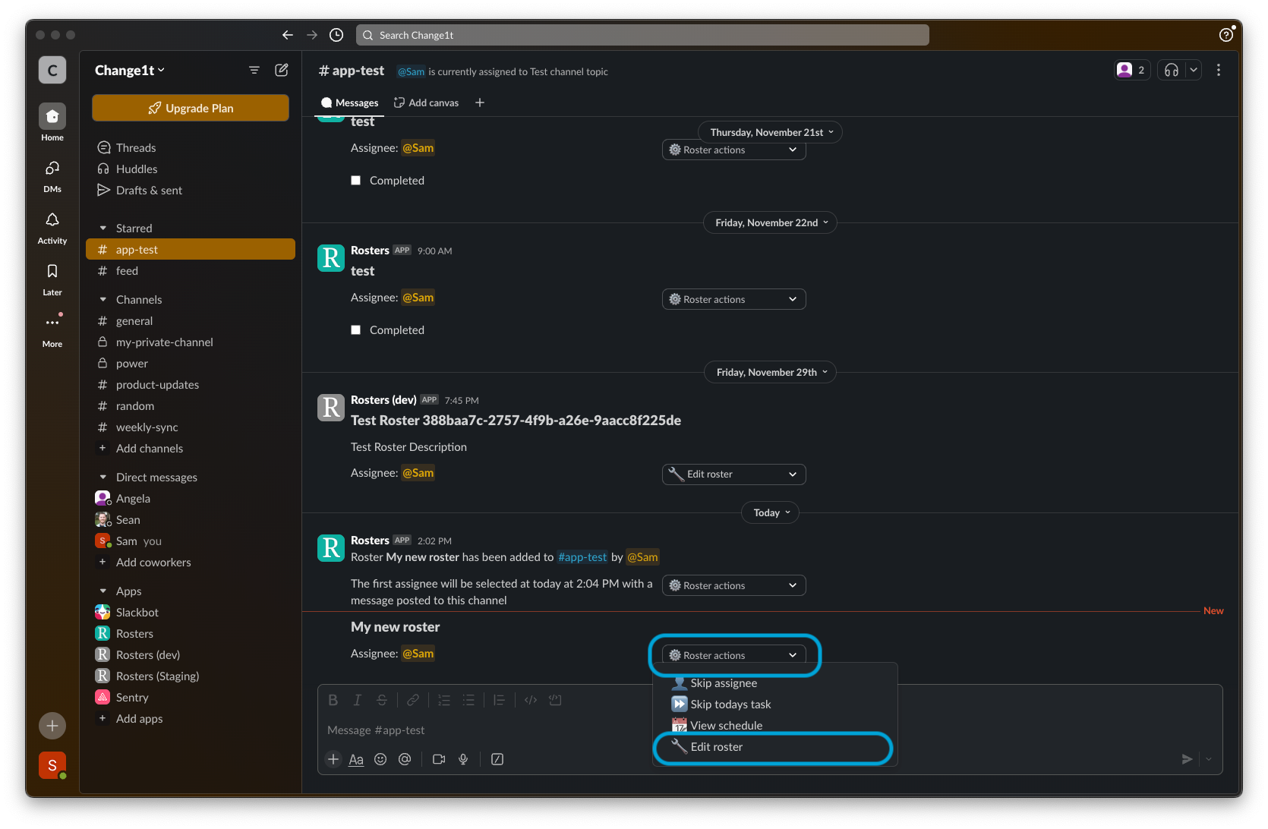Open the Change1t workspace dropdown
1268x829 pixels.
[130, 71]
